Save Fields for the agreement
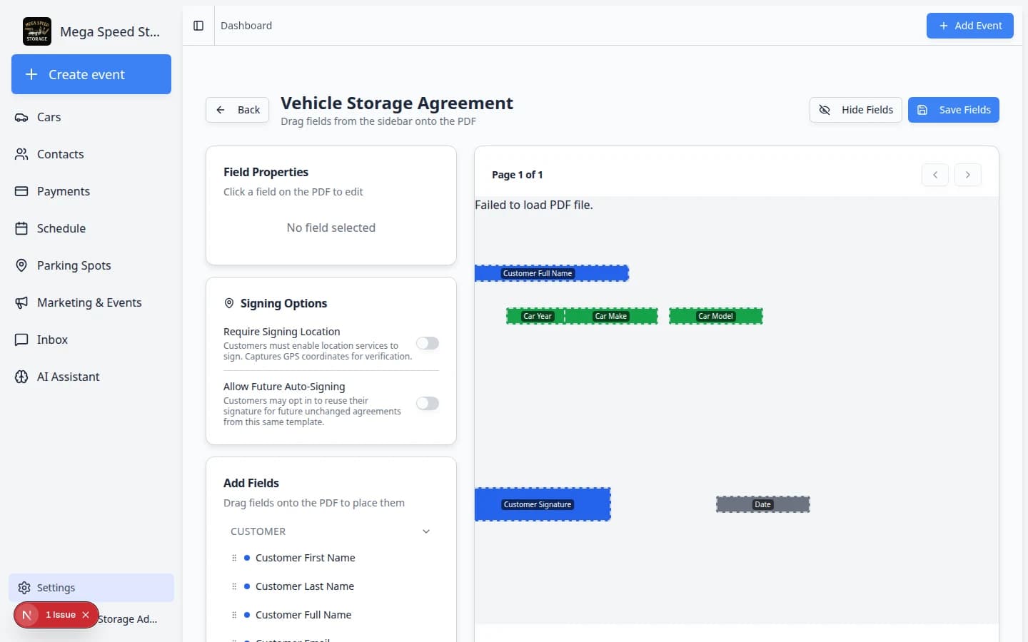 953,110
